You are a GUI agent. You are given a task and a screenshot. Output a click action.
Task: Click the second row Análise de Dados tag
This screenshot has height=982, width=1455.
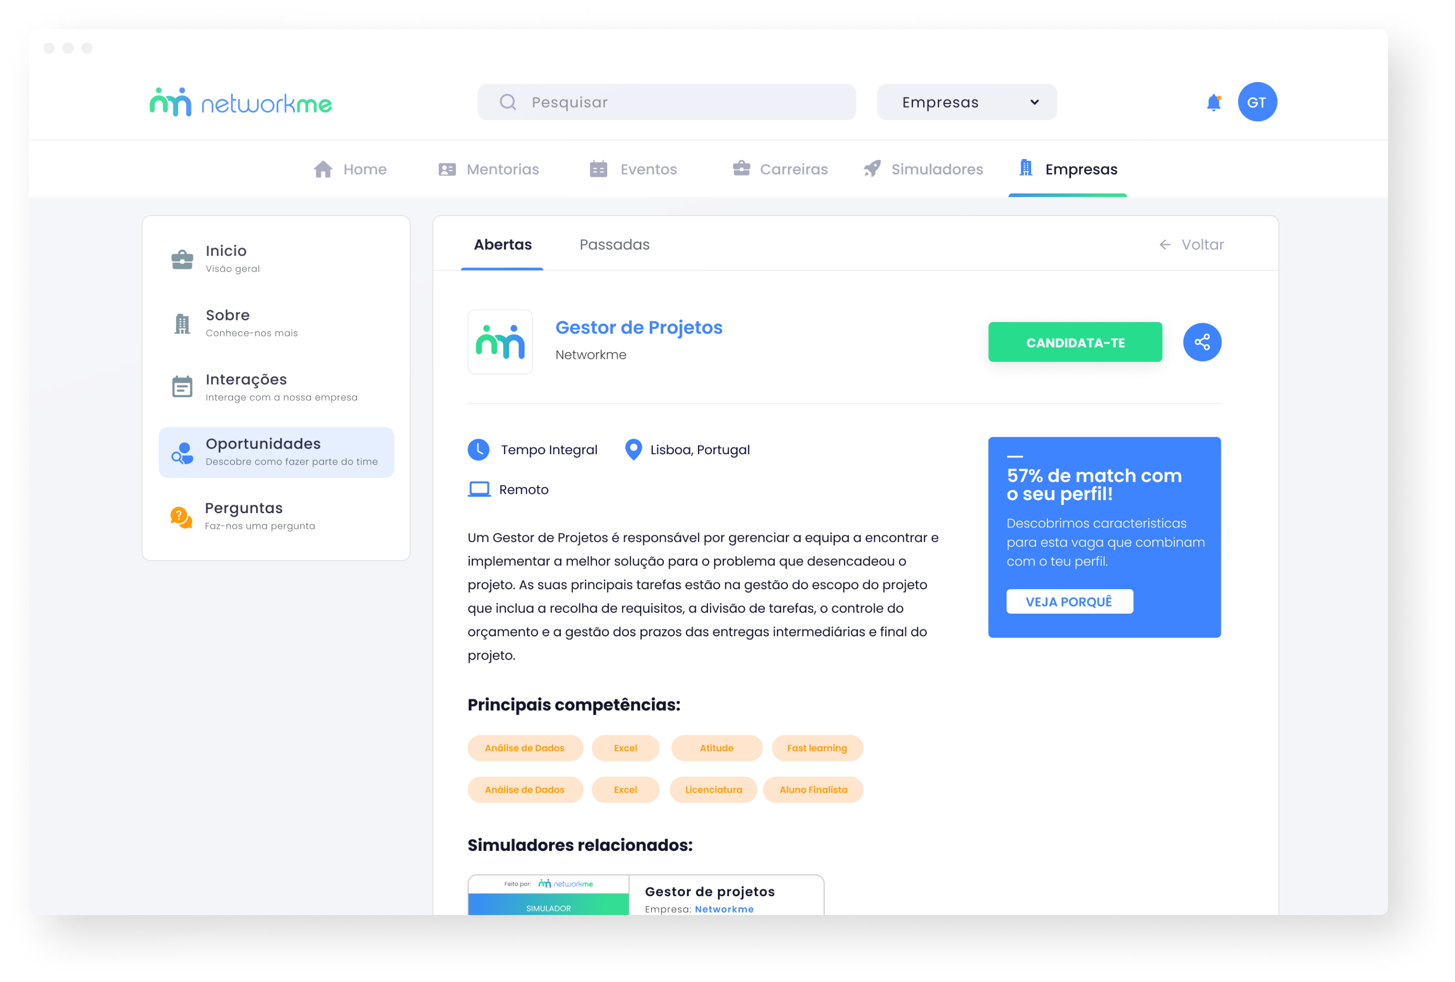click(x=525, y=790)
